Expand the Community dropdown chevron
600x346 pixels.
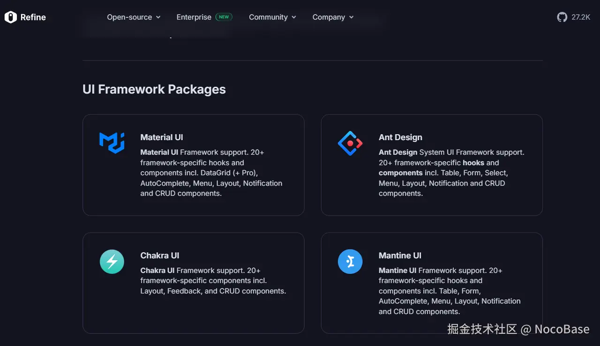(294, 17)
